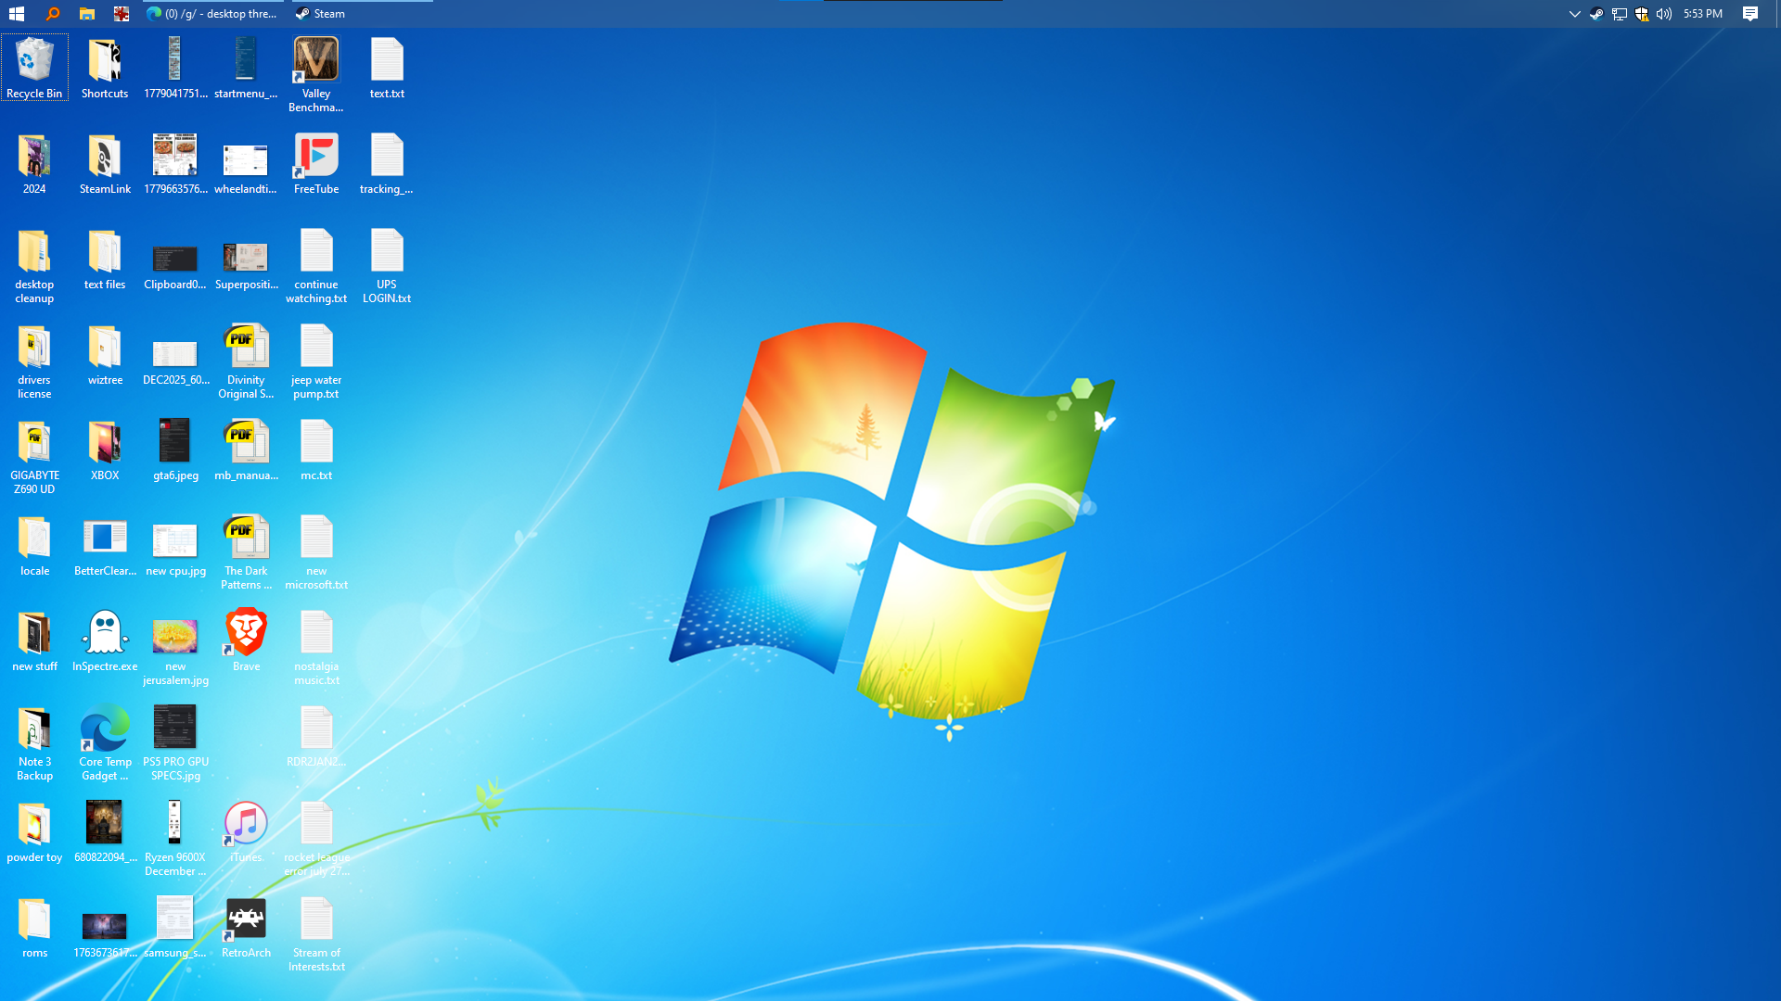
Task: Click the red splat taskbar icon
Action: pyautogui.click(x=122, y=14)
